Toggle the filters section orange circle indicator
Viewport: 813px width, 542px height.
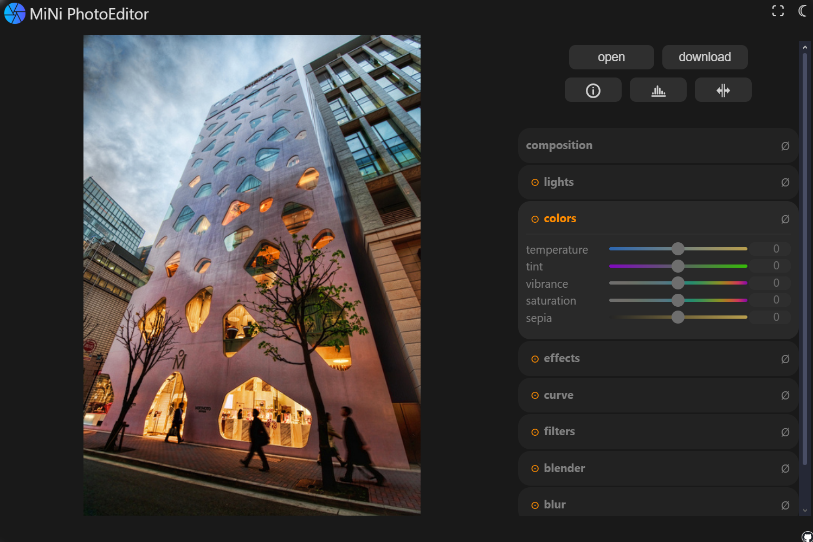(535, 432)
